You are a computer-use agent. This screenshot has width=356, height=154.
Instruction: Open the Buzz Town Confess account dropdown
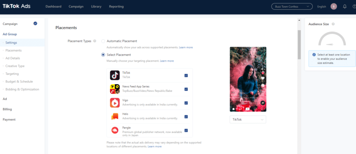(292, 7)
